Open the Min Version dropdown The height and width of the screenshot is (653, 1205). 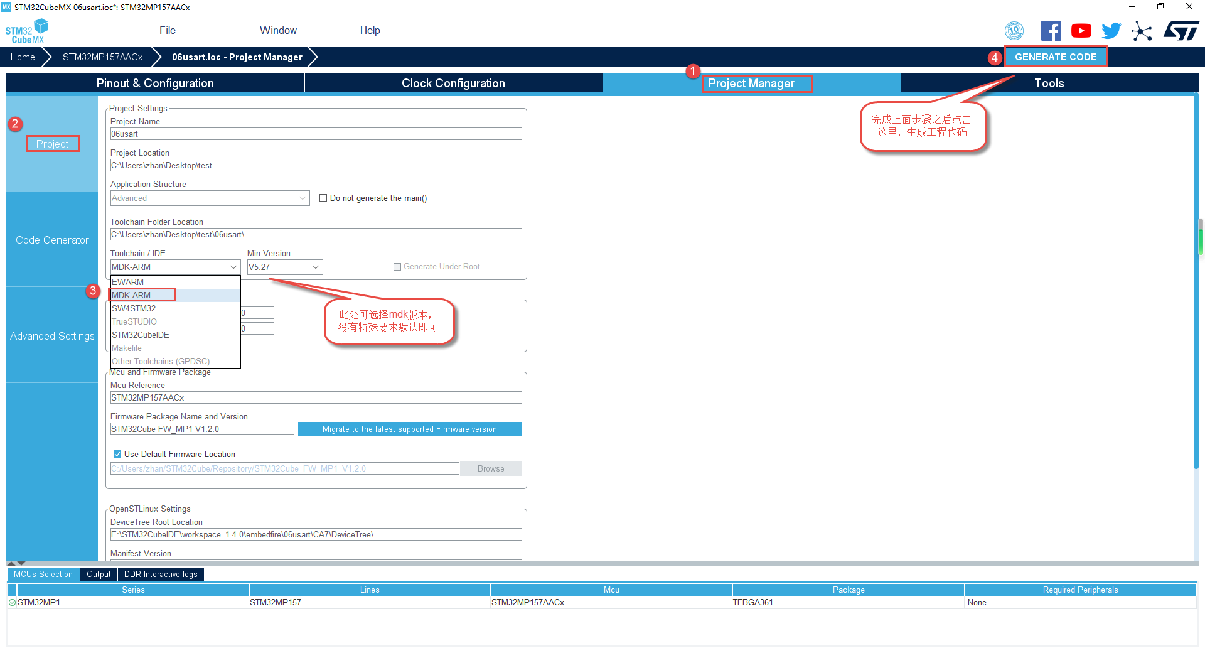coord(284,267)
